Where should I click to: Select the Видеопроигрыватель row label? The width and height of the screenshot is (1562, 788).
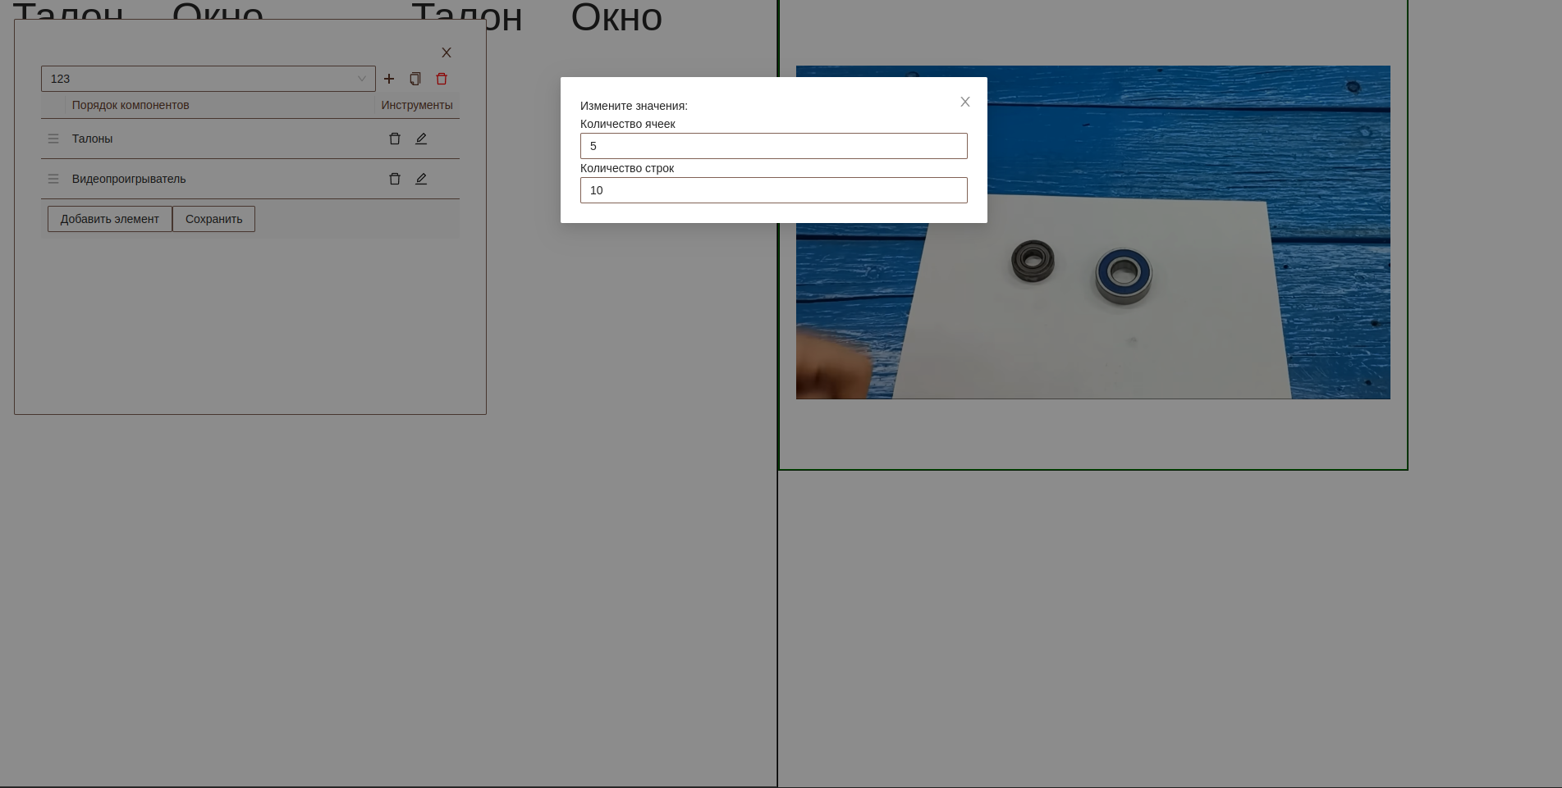pyautogui.click(x=129, y=179)
